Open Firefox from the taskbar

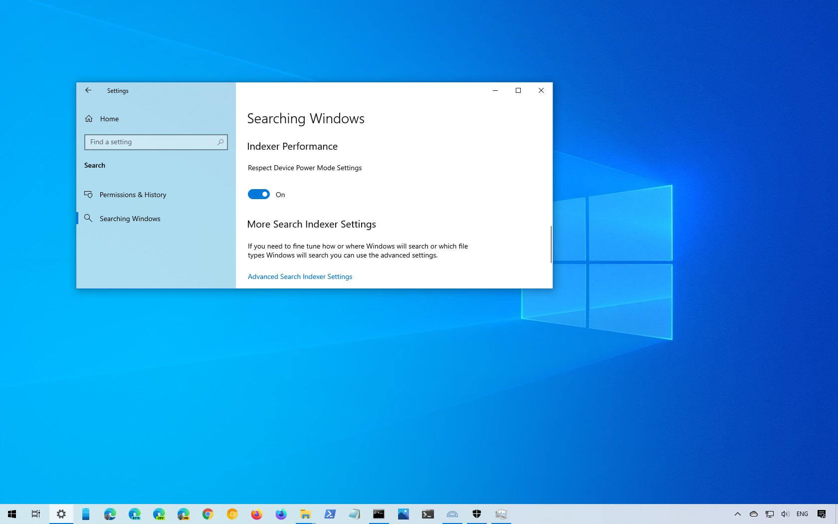click(x=256, y=514)
